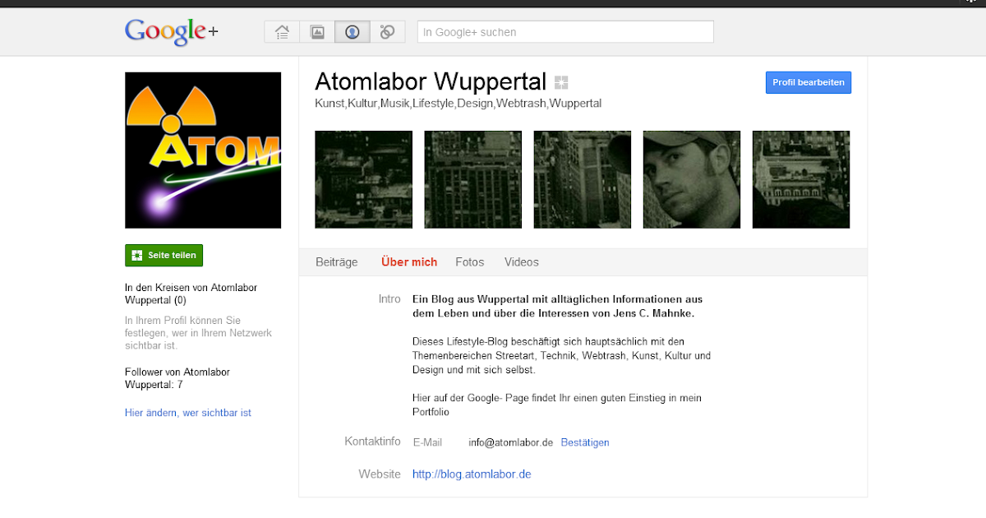Viewport: 986px width, 518px height.
Task: Click the paragraph starting 'Hier auf der Google- Page'
Action: (x=557, y=405)
